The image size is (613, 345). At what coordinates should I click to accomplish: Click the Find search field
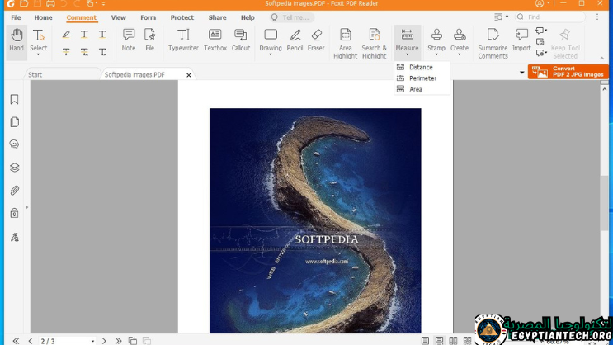tap(553, 17)
